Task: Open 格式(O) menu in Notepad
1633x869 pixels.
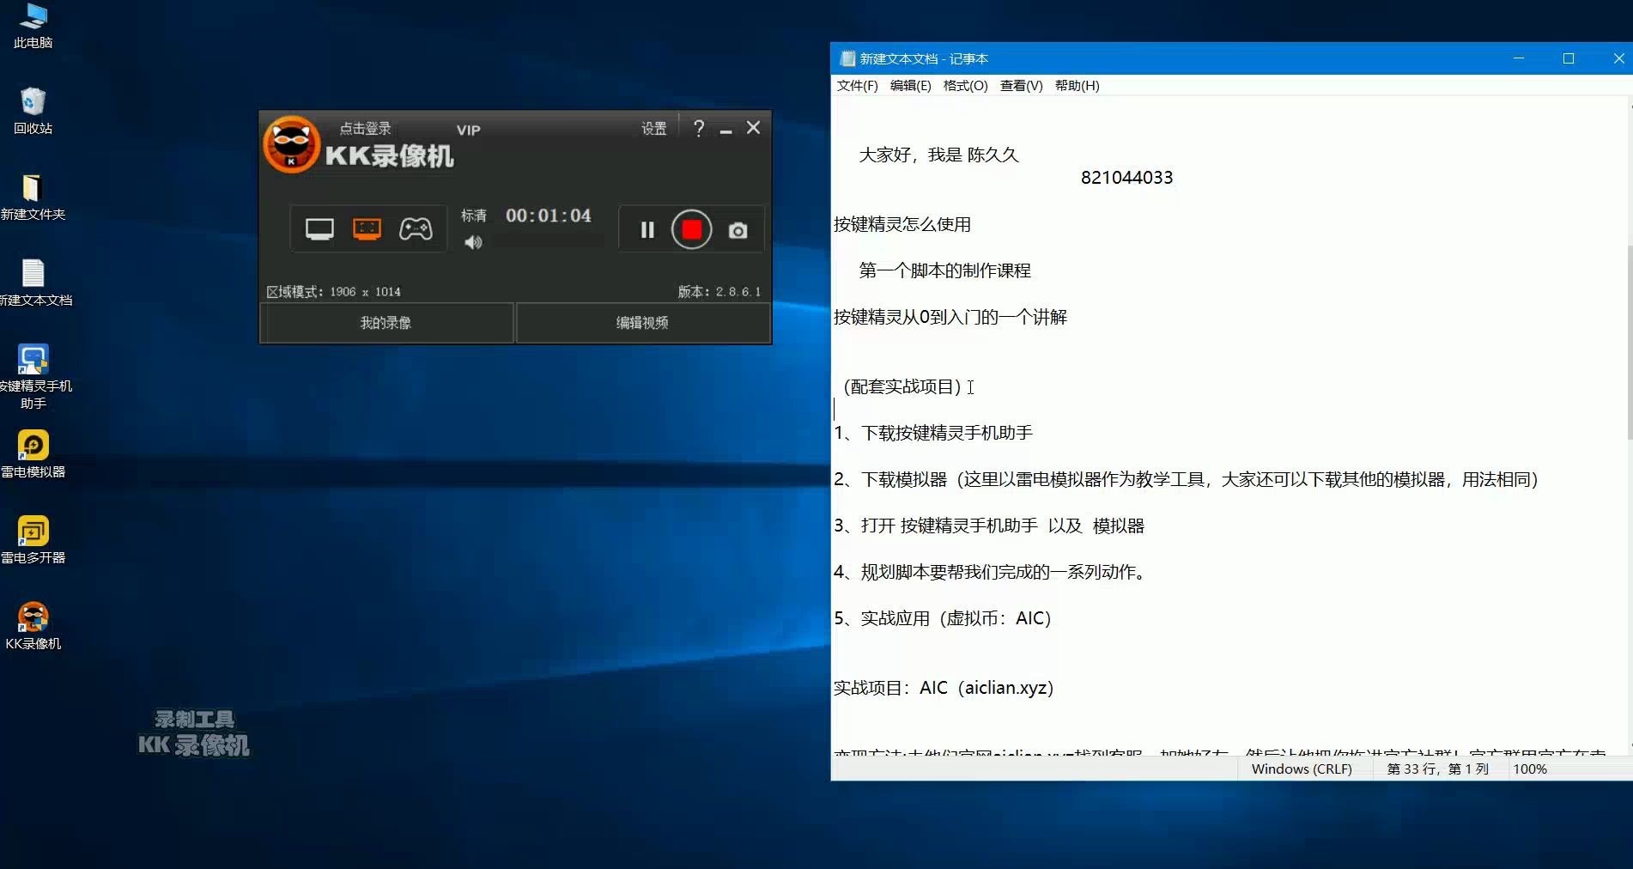Action: coord(965,86)
